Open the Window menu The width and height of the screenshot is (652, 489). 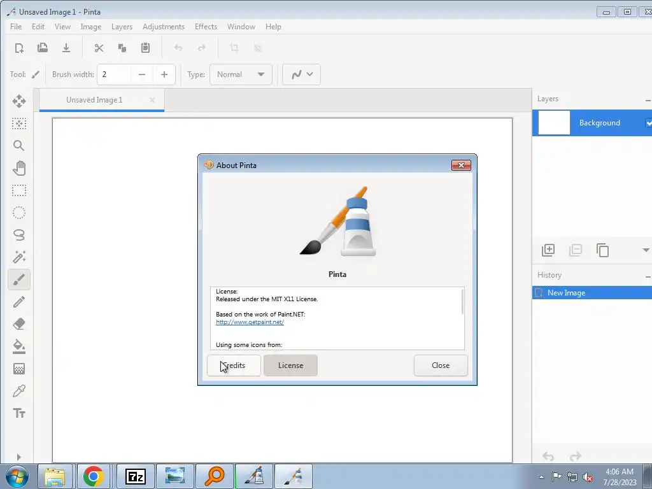(x=241, y=27)
